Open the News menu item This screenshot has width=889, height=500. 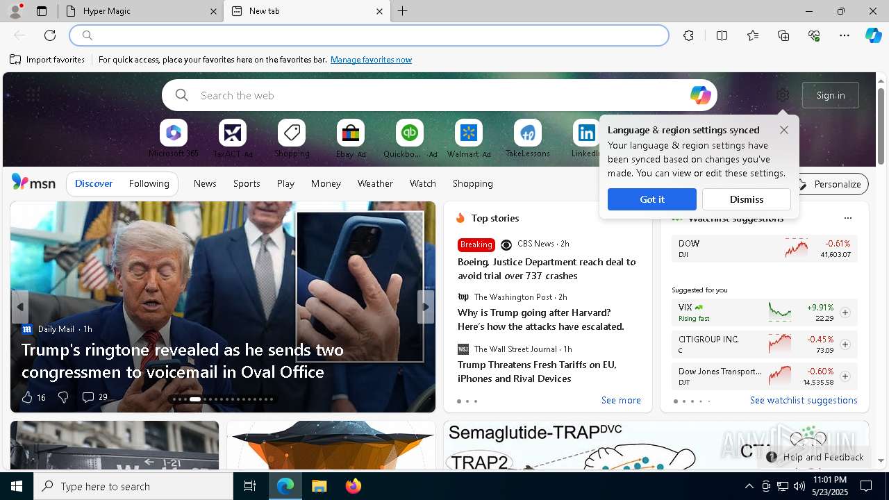(x=205, y=184)
